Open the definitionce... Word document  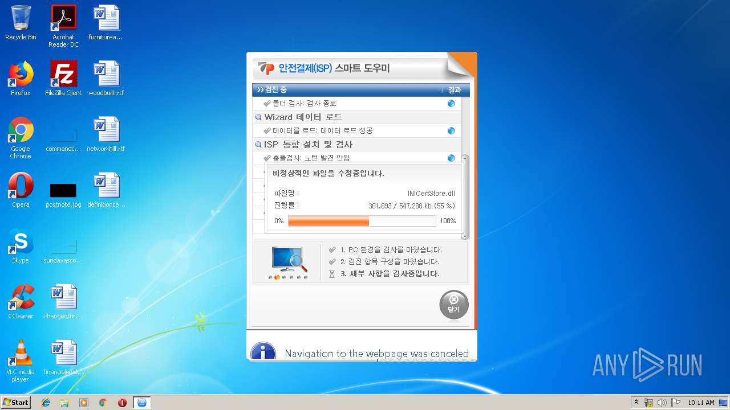click(106, 190)
